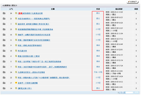Viewport: 141px width, 95px height.
Task: Click the yellow topic icon in popularity 23 row
Action: [x=16, y=29]
